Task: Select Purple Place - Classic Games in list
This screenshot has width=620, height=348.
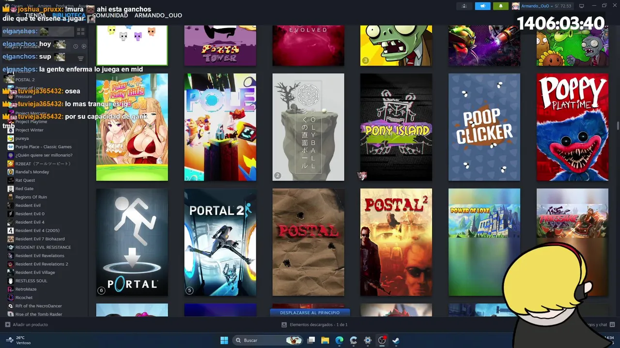Action: [x=45, y=147]
